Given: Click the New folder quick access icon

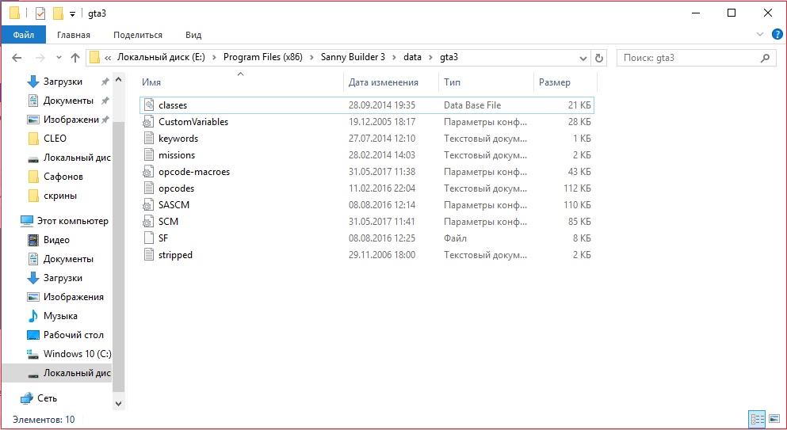Looking at the screenshot, I should click(58, 13).
